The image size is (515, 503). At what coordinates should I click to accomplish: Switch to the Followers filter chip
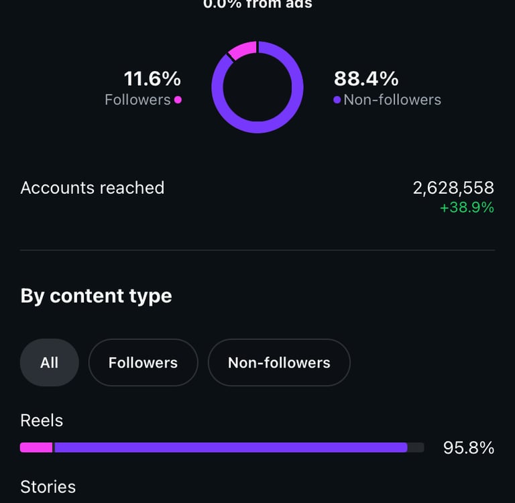click(x=143, y=363)
